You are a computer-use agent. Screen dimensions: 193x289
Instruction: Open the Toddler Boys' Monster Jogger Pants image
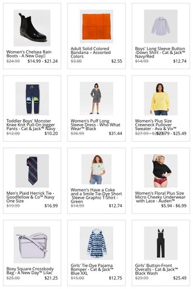(32, 99)
